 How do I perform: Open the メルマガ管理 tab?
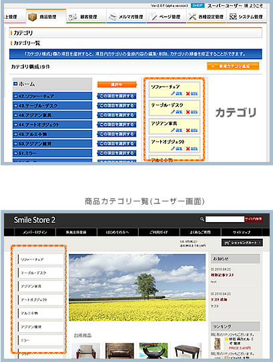pyautogui.click(x=126, y=17)
